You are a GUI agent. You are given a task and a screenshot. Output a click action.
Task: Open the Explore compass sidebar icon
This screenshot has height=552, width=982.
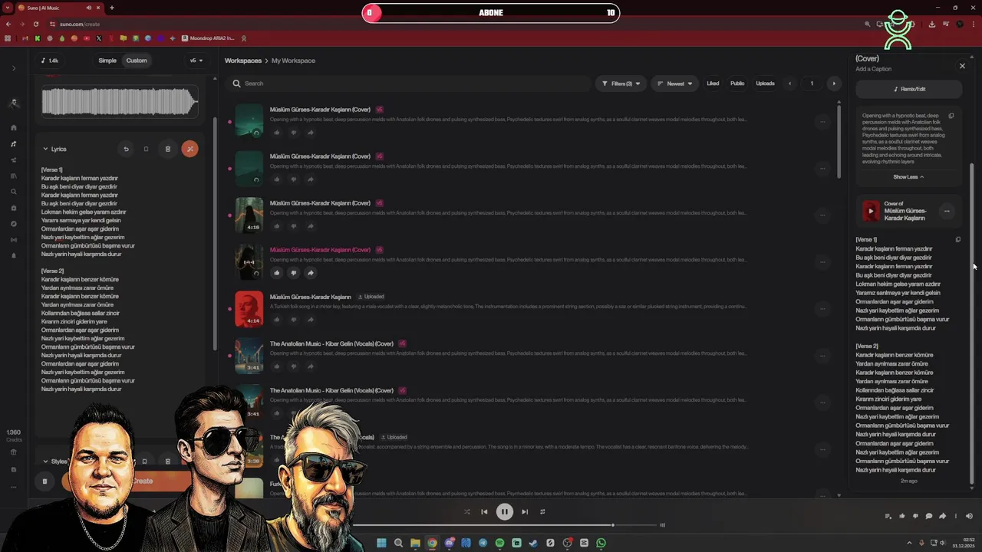click(x=14, y=224)
